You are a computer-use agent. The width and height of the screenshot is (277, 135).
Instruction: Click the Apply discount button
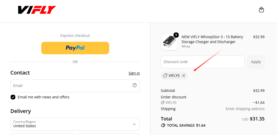pos(256,62)
